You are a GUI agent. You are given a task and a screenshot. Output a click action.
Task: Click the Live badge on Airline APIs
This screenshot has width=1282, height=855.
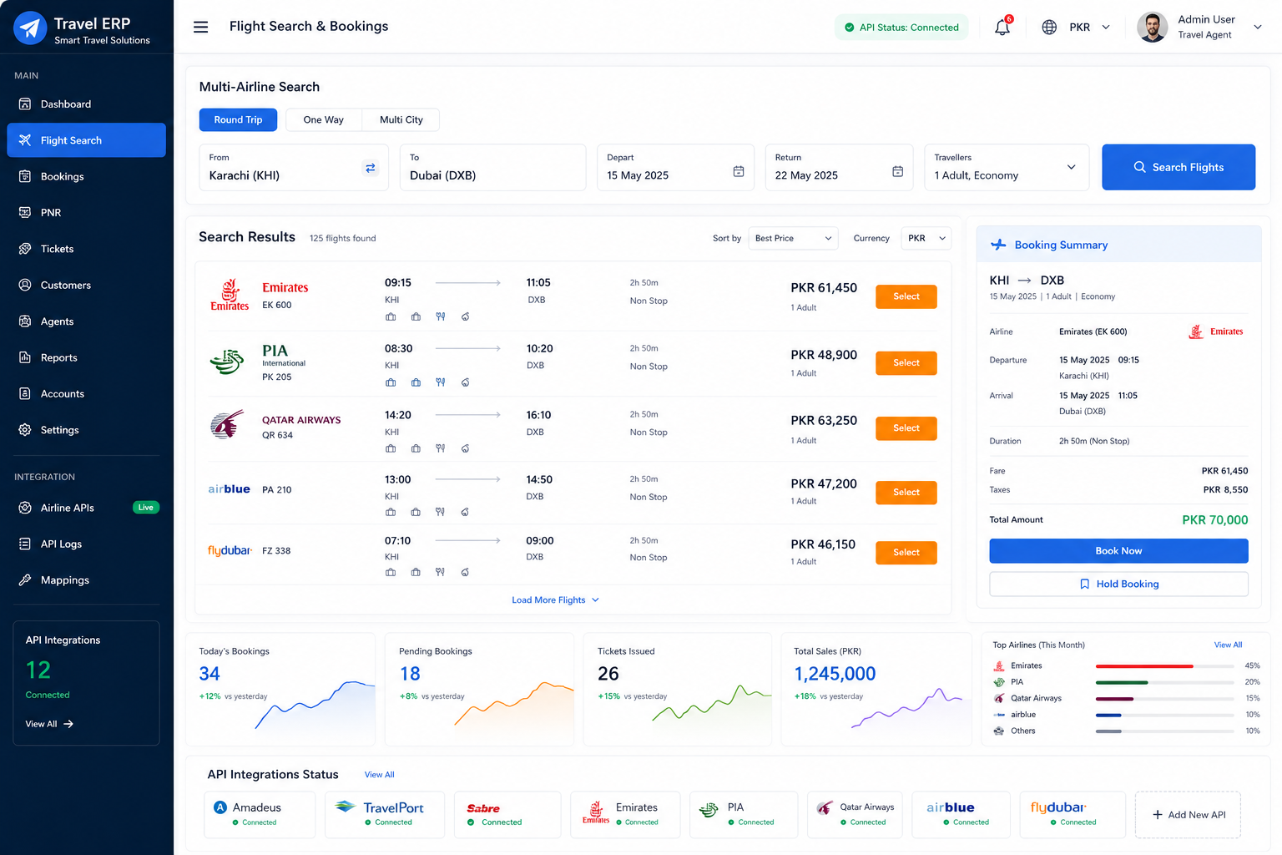[x=146, y=508]
